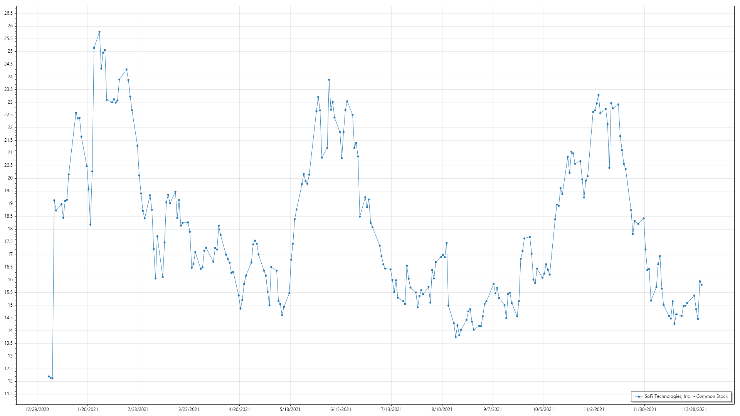740x416 pixels.
Task: Click the 7/13/2021 x-axis label
Action: pyautogui.click(x=391, y=409)
